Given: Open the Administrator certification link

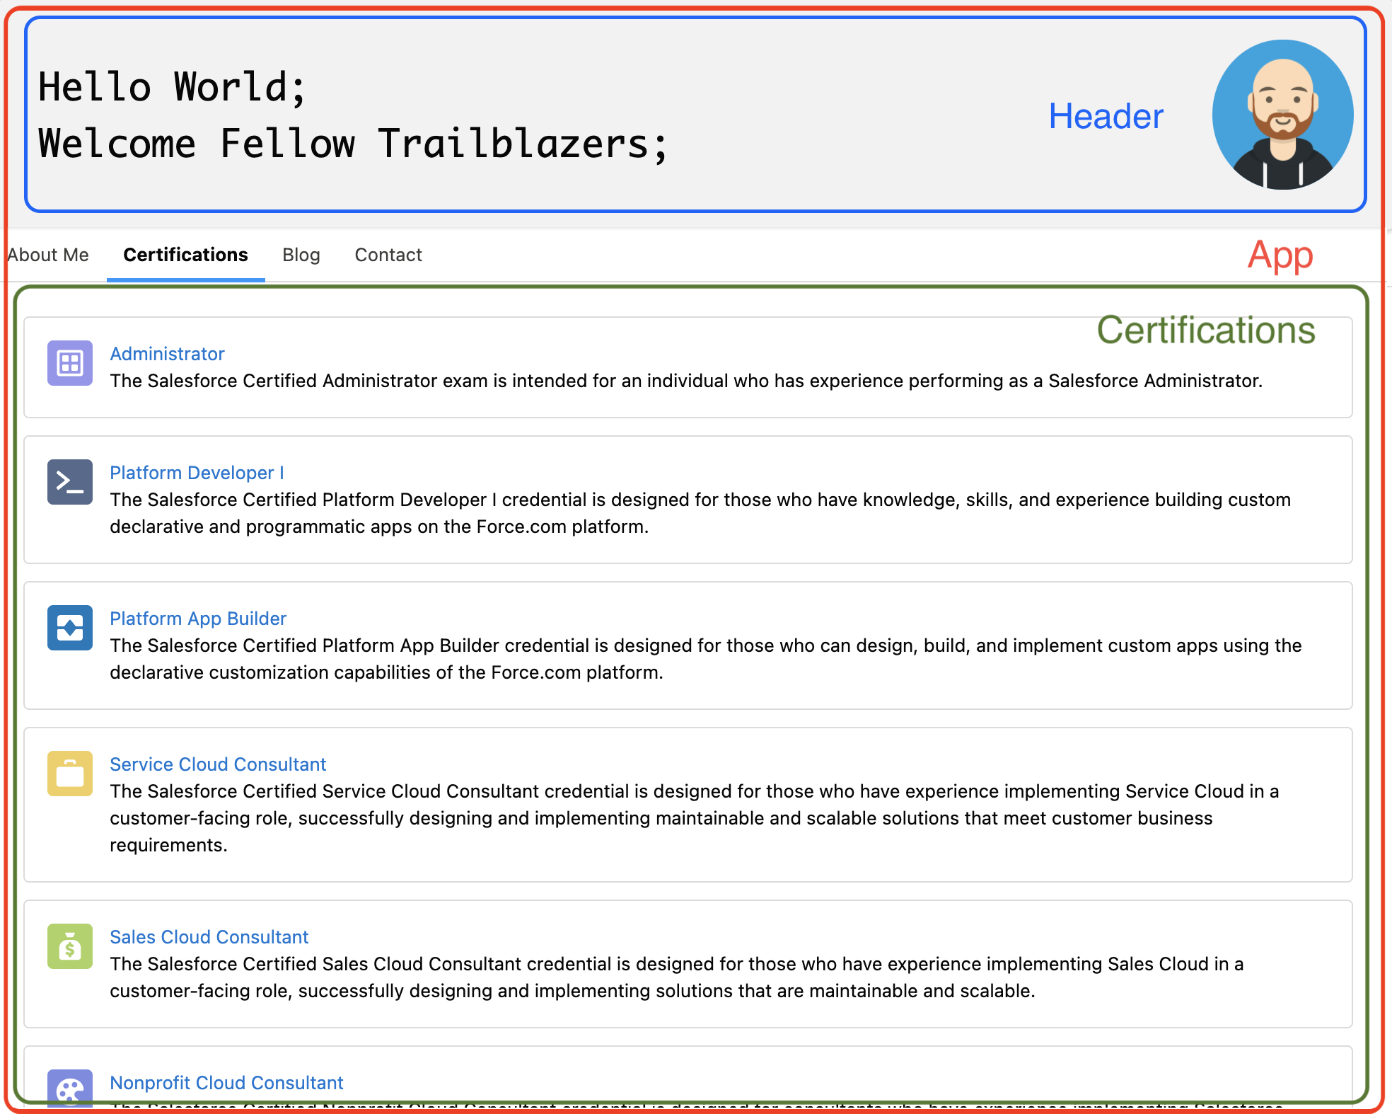Looking at the screenshot, I should point(167,354).
